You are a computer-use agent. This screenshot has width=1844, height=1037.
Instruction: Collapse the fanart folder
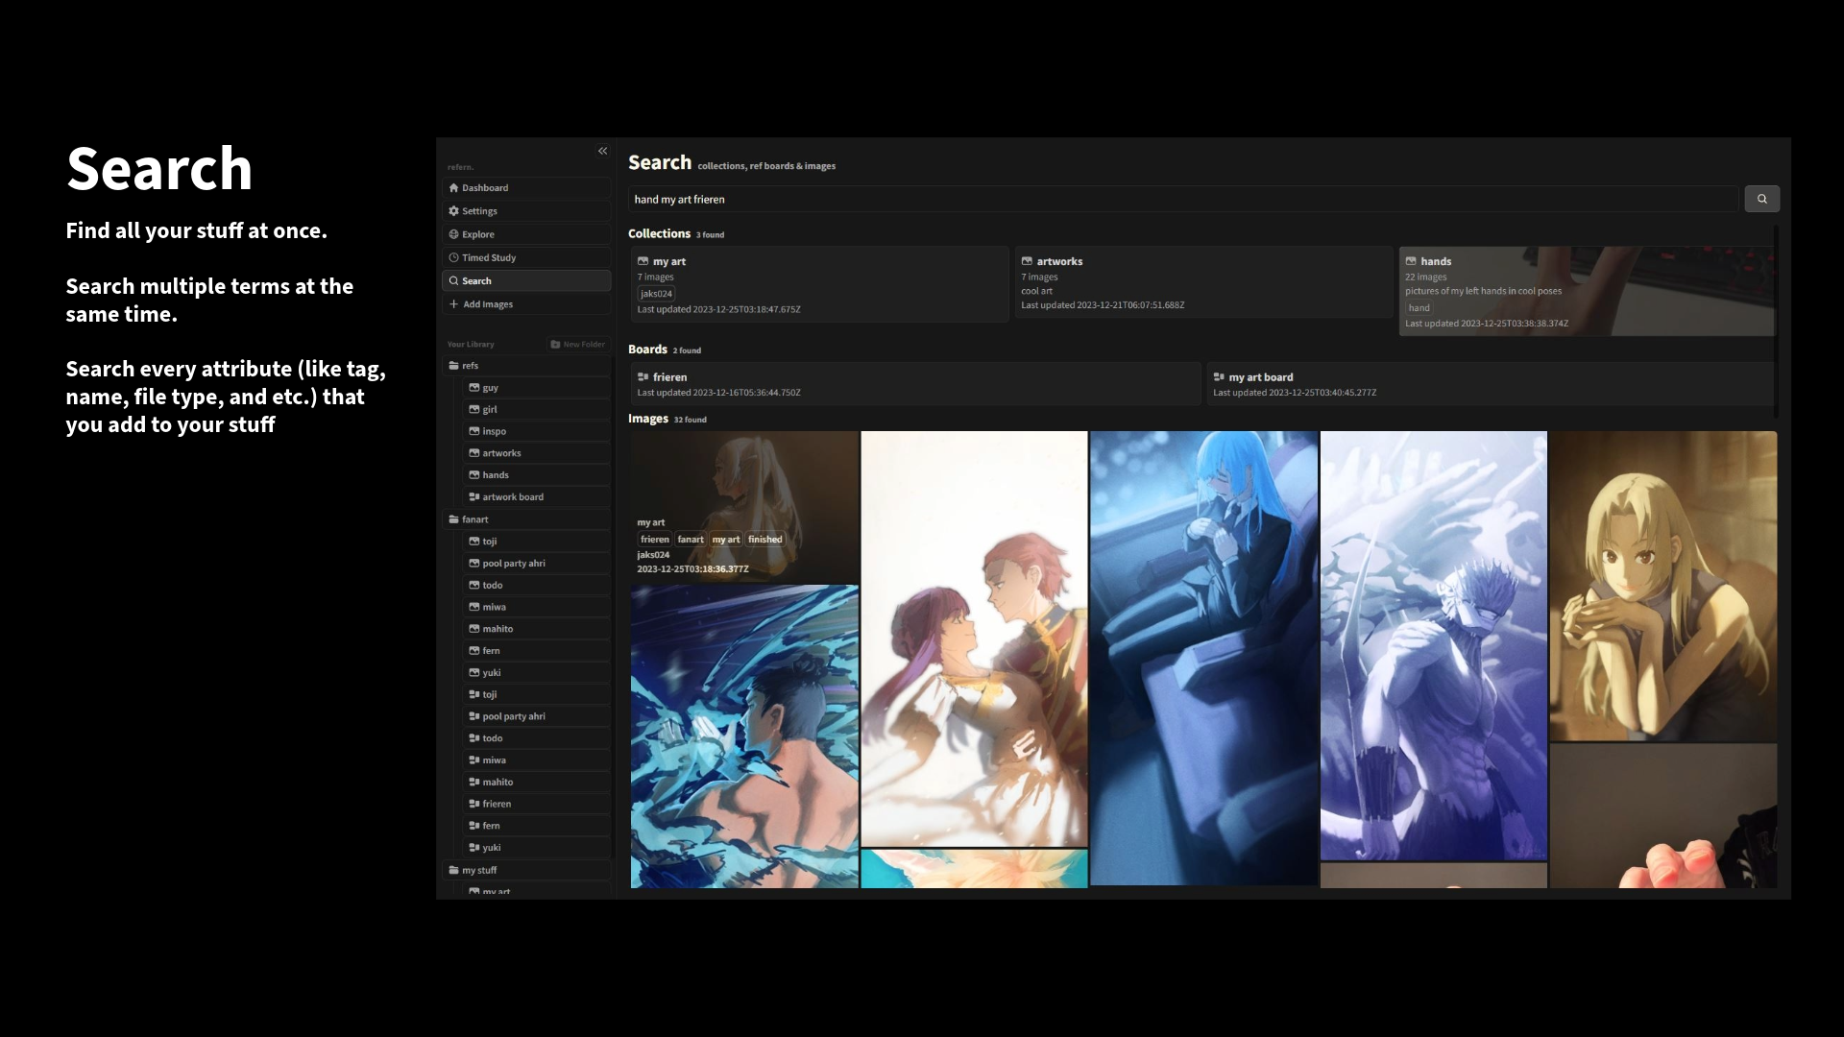526,519
